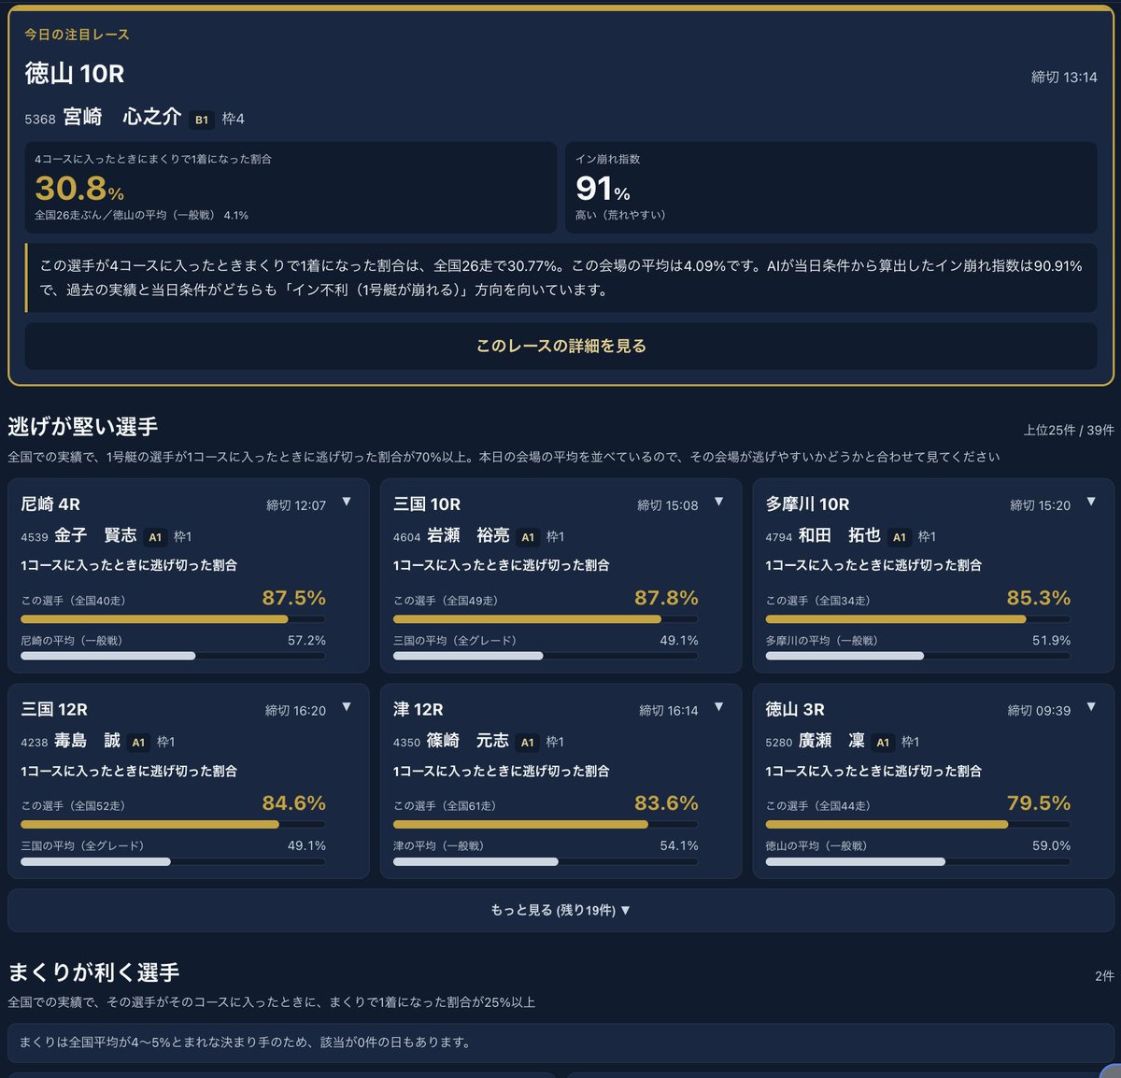Screen dimensions: 1121x1078
Task: Click the 徳山 3R card title
Action: pos(795,710)
